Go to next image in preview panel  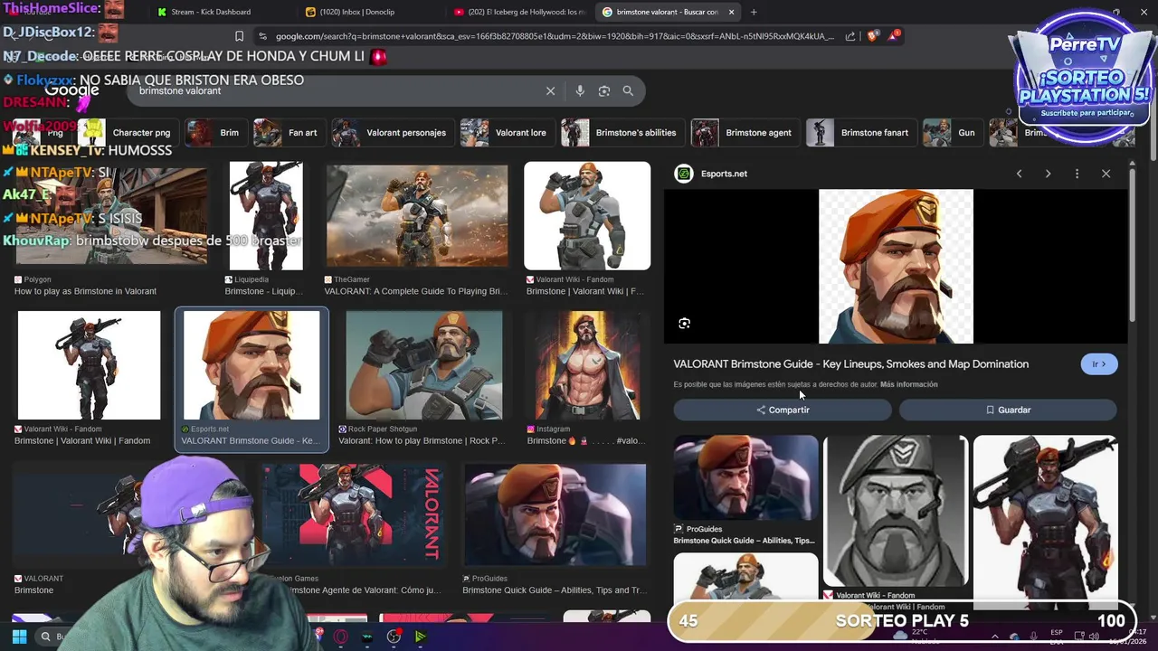pyautogui.click(x=1048, y=174)
